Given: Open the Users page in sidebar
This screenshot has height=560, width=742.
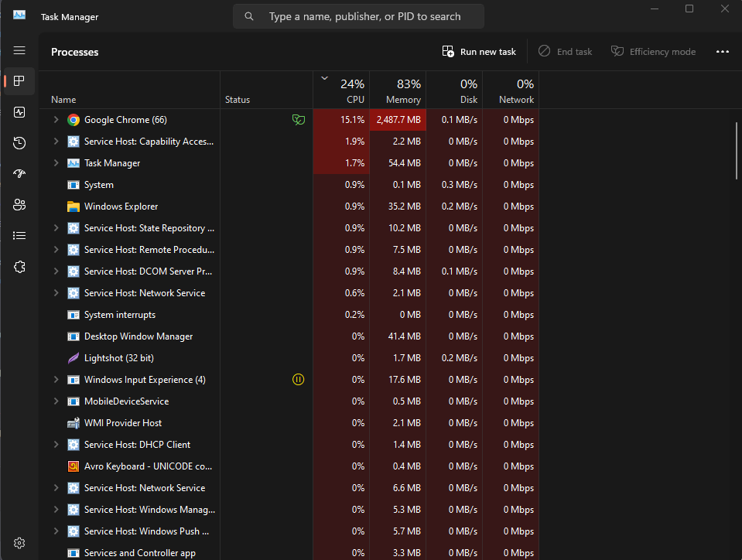Looking at the screenshot, I should click(19, 205).
